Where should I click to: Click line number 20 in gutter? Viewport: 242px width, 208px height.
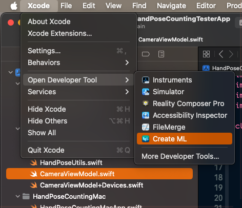[218, 198]
